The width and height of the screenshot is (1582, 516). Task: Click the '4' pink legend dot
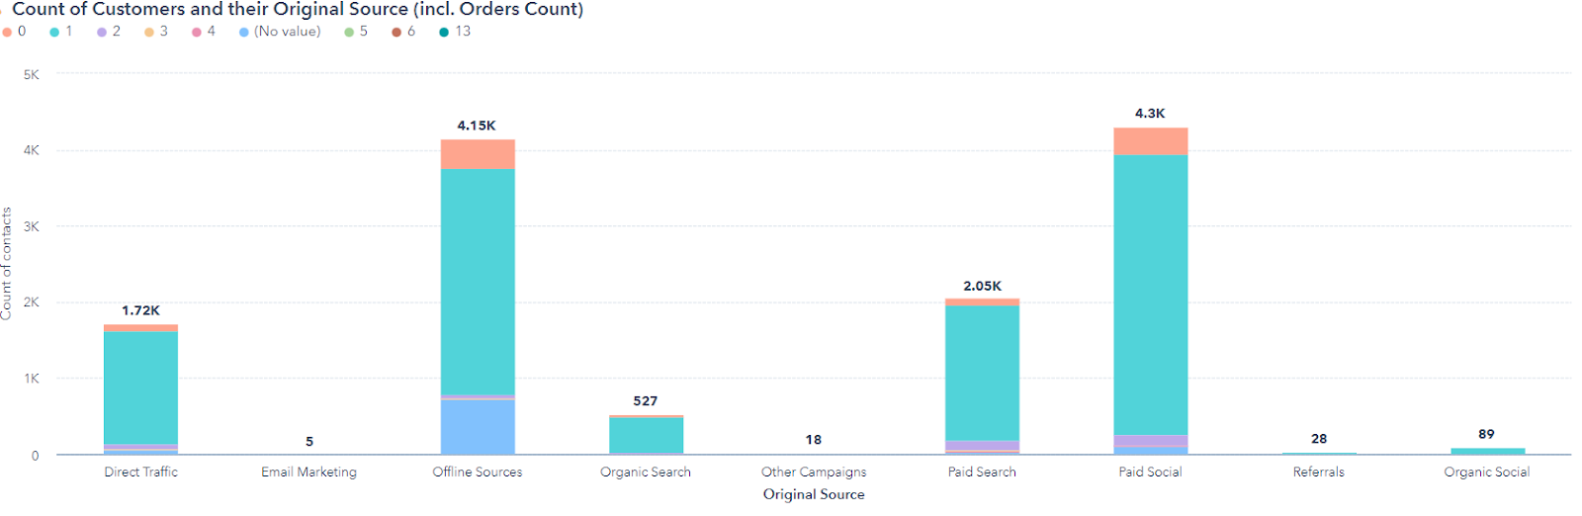click(197, 32)
